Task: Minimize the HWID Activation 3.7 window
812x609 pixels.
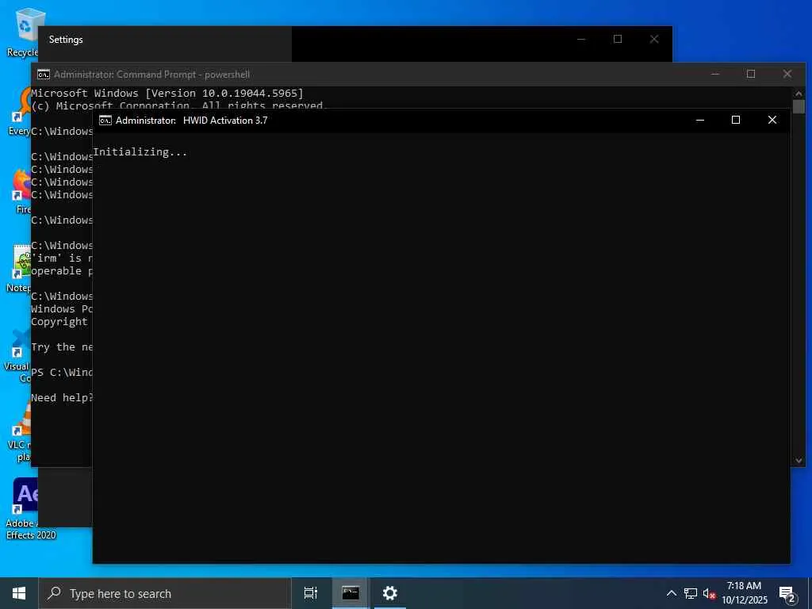Action: click(x=700, y=121)
